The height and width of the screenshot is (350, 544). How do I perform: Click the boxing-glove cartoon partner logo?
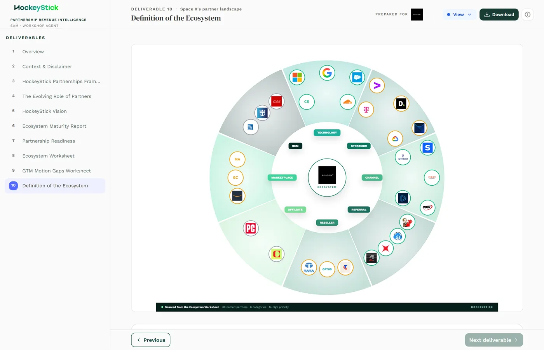[407, 222]
